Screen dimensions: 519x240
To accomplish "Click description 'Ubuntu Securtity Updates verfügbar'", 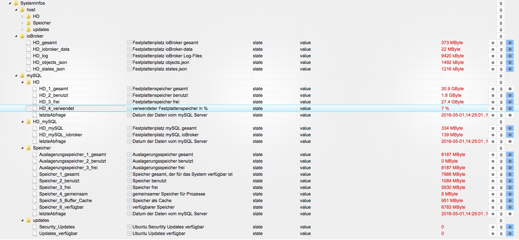I will pyautogui.click(x=168, y=227).
